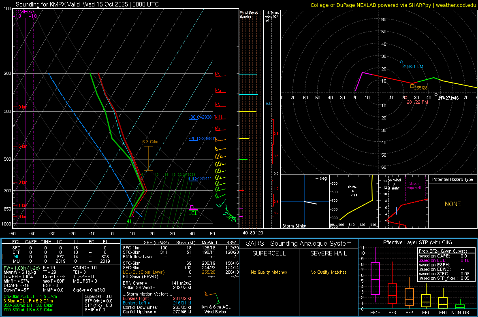Select the blue LM circle marker on hodograph
This screenshot has height=317, width=478.
[401, 62]
